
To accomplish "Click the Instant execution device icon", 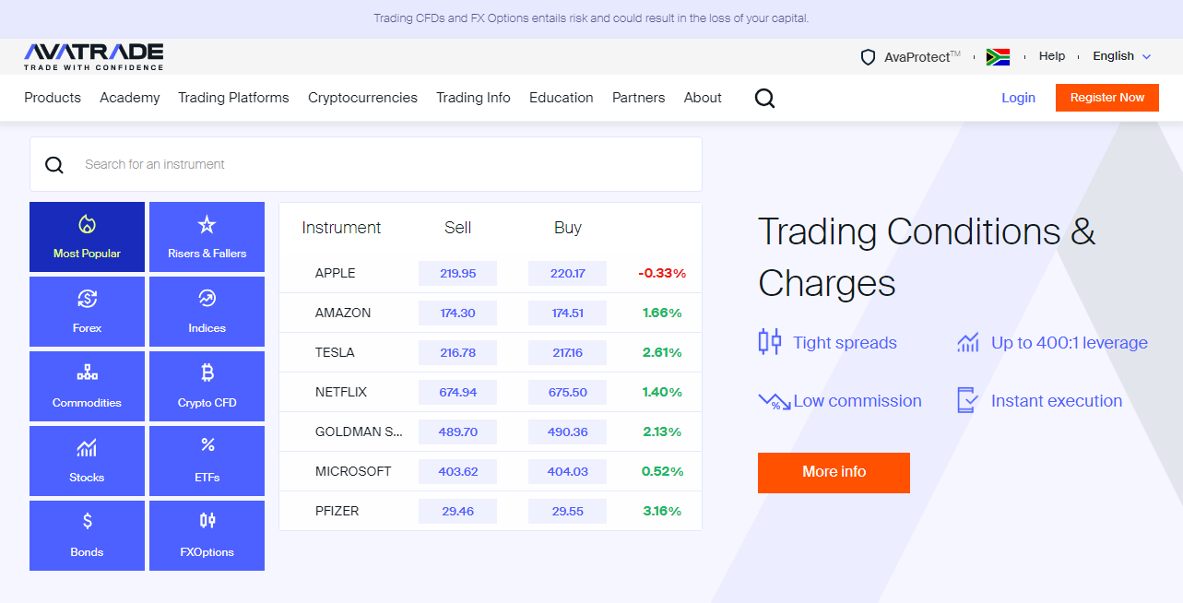I will pos(967,400).
